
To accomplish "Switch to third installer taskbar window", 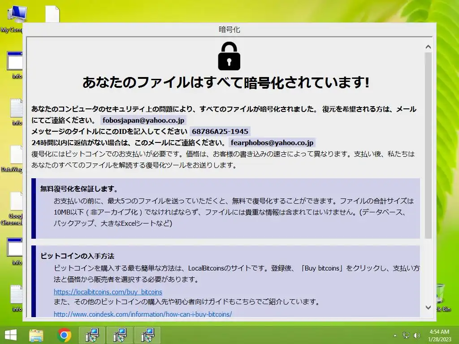I will click(x=147, y=335).
